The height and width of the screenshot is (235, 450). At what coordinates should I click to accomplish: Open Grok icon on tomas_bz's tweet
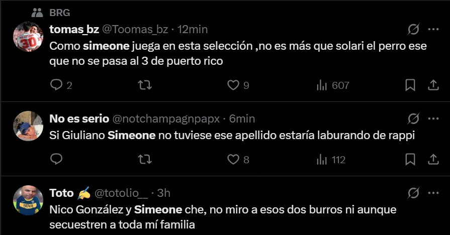click(x=413, y=30)
